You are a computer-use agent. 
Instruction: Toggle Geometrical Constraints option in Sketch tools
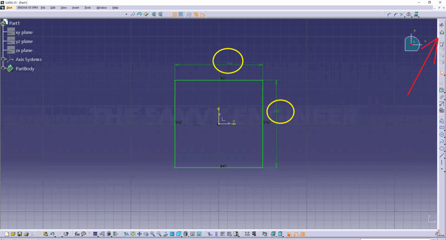click(x=196, y=14)
